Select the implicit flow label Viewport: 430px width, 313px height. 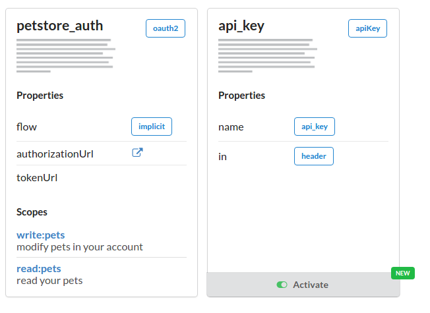point(152,127)
